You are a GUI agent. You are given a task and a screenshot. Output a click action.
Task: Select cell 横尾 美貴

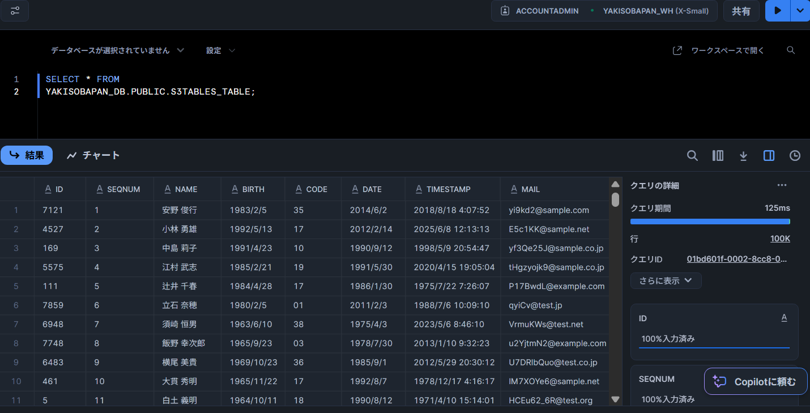tap(187, 363)
